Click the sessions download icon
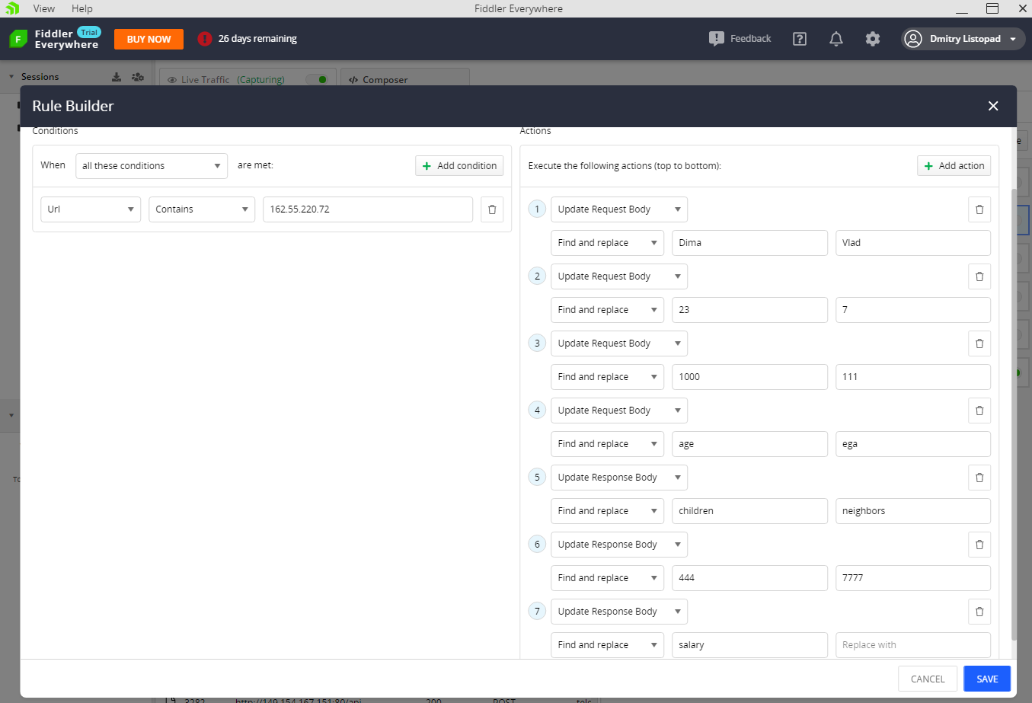 click(117, 76)
